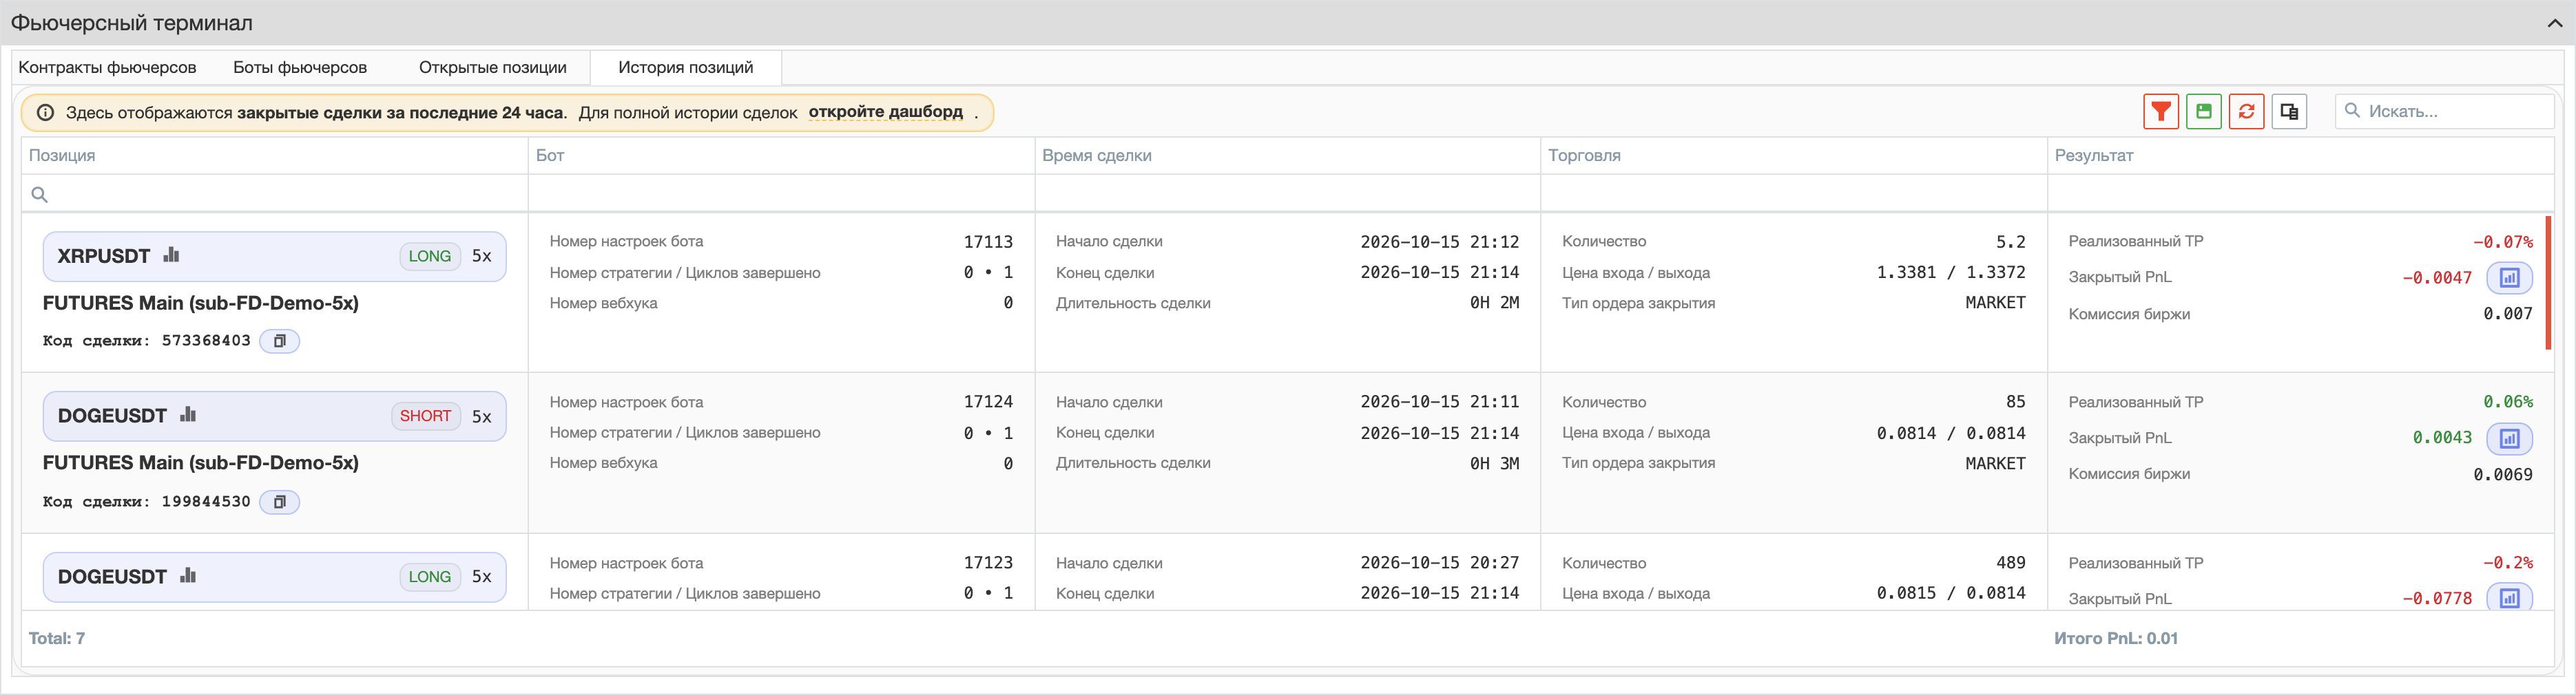Click the Total: 7 footer text
Viewport: 2576px width, 695px height.
[x=57, y=638]
